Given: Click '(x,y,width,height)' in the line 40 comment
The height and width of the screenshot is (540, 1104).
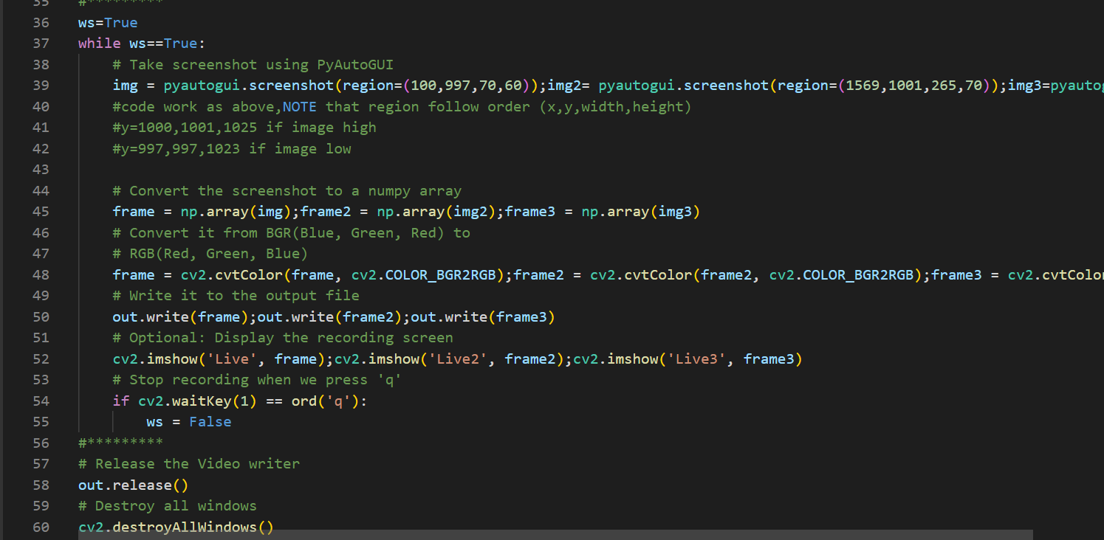Looking at the screenshot, I should pyautogui.click(x=615, y=107).
